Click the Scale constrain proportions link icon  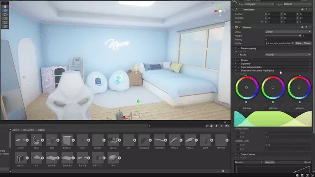(262, 22)
